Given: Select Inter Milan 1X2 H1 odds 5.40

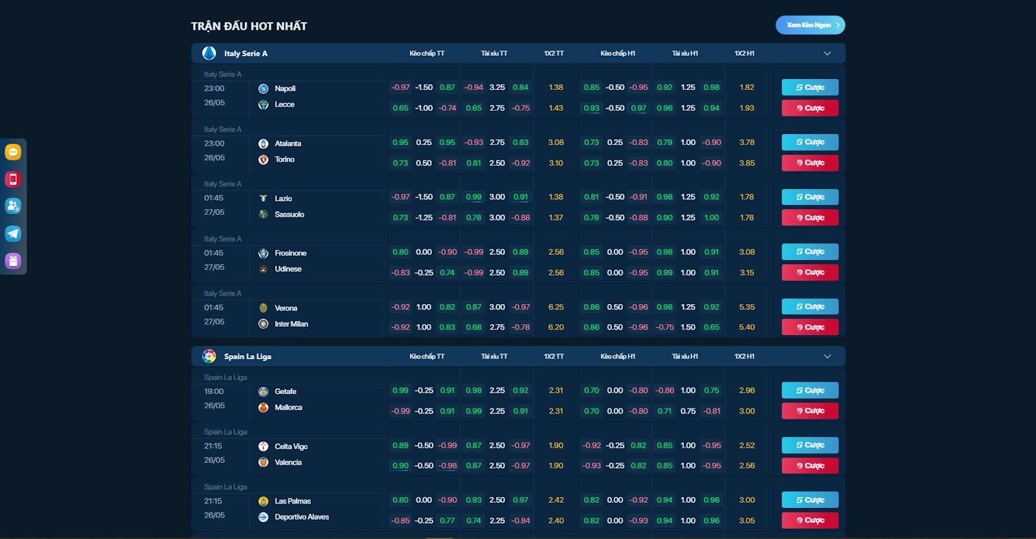Looking at the screenshot, I should [x=747, y=327].
